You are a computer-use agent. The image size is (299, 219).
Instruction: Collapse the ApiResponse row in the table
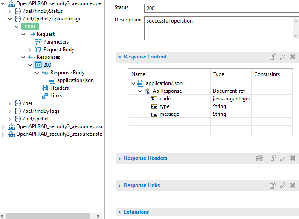[x=140, y=91]
